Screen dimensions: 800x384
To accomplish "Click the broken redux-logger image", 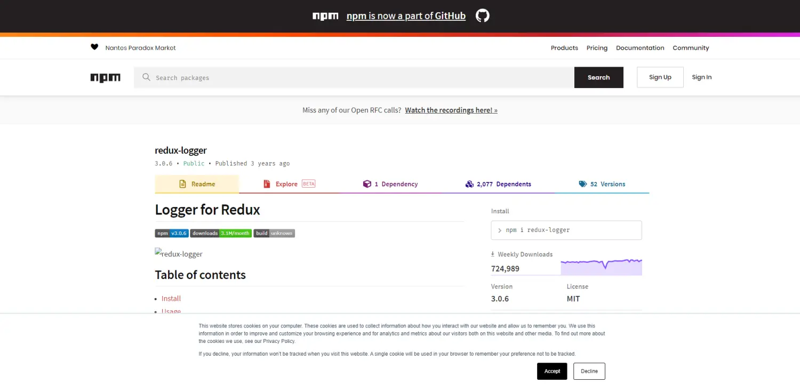I will tap(179, 253).
